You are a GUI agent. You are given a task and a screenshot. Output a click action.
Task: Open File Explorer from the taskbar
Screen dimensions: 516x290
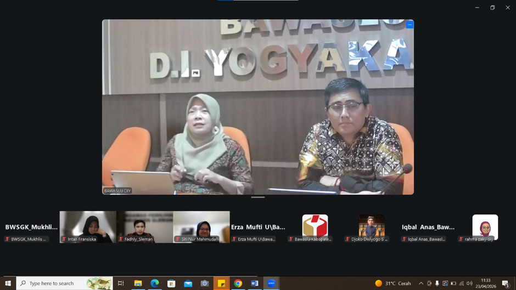[138, 283]
